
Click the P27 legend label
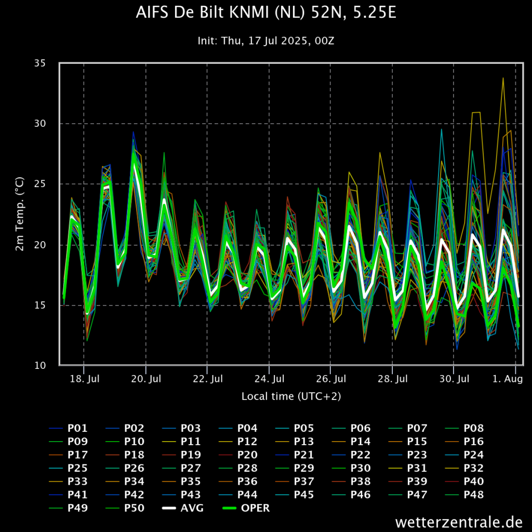pos(191,468)
